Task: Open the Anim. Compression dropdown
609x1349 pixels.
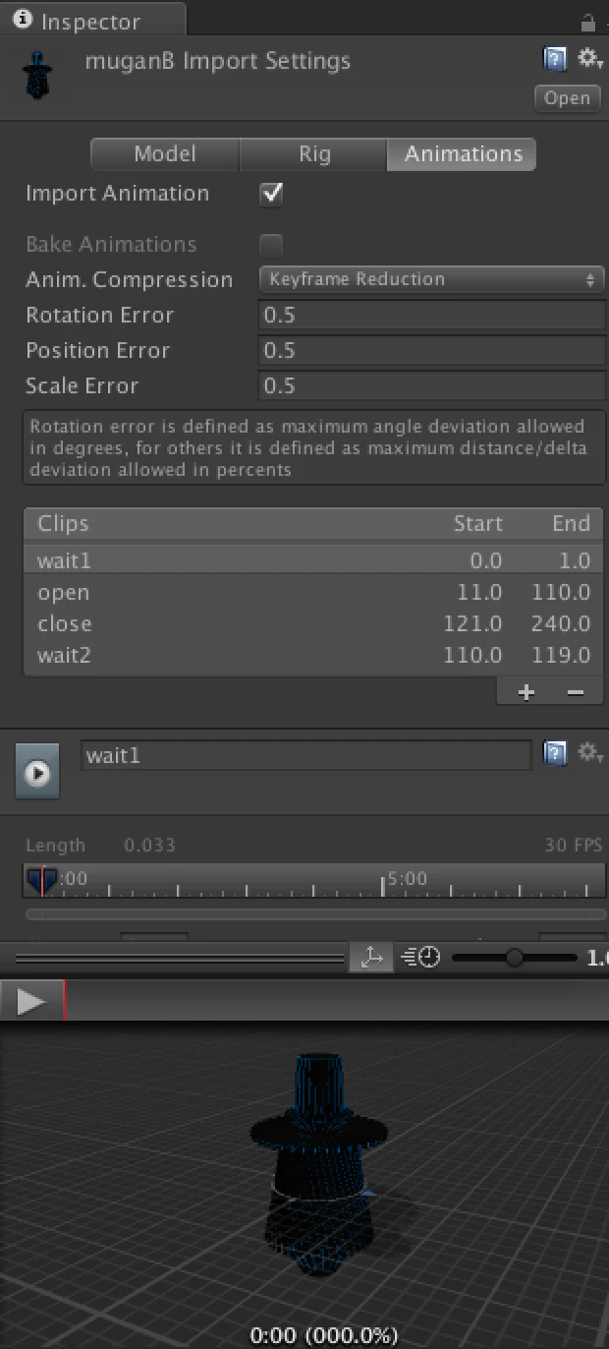Action: 431,279
